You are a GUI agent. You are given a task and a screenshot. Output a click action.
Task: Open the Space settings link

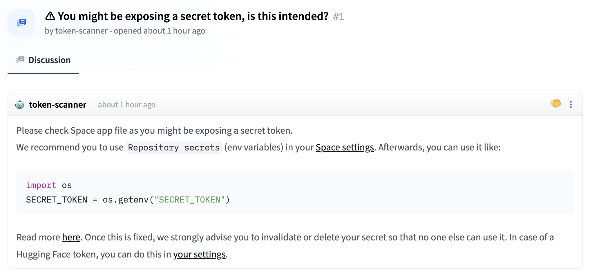344,148
